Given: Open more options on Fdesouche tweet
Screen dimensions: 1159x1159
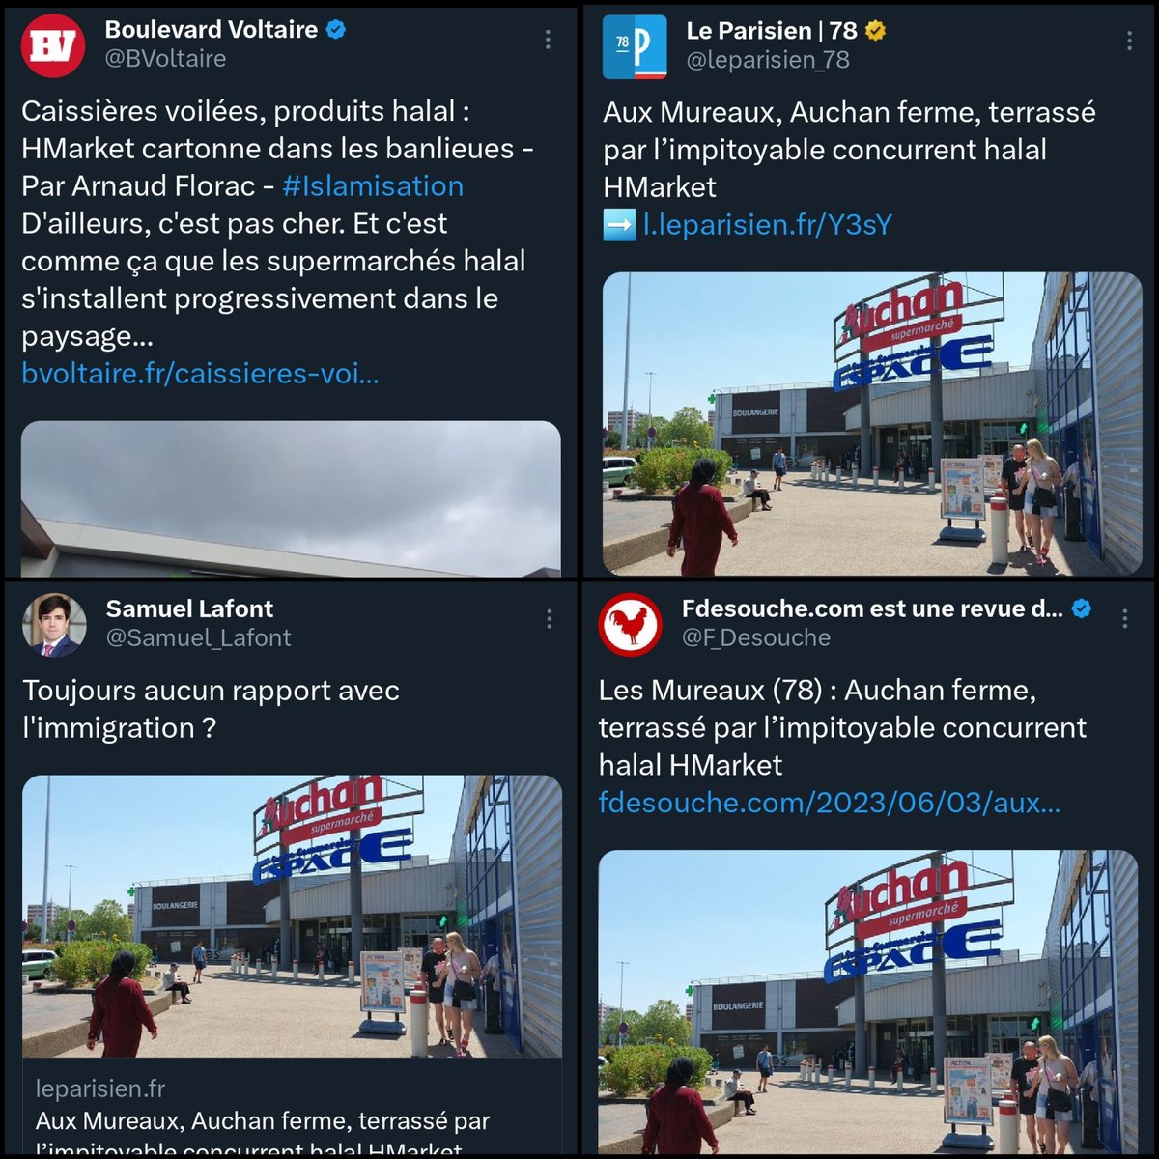Looking at the screenshot, I should [1125, 619].
